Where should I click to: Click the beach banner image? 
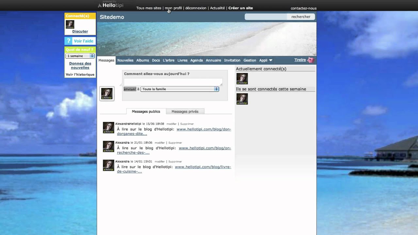pyautogui.click(x=207, y=39)
